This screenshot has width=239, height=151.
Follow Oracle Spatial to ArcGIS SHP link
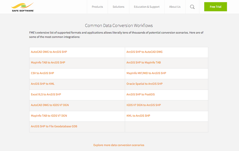145,84
